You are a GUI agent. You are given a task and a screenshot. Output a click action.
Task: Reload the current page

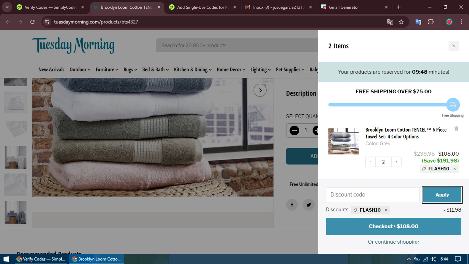tap(33, 22)
